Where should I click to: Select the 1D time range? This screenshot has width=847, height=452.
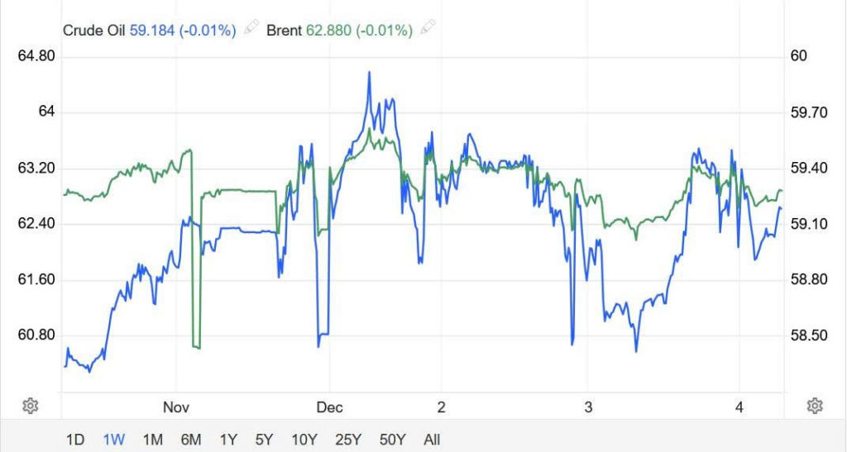click(x=74, y=439)
